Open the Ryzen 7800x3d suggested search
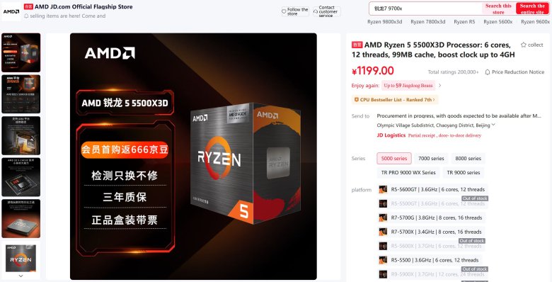The height and width of the screenshot is (282, 552). click(x=427, y=22)
